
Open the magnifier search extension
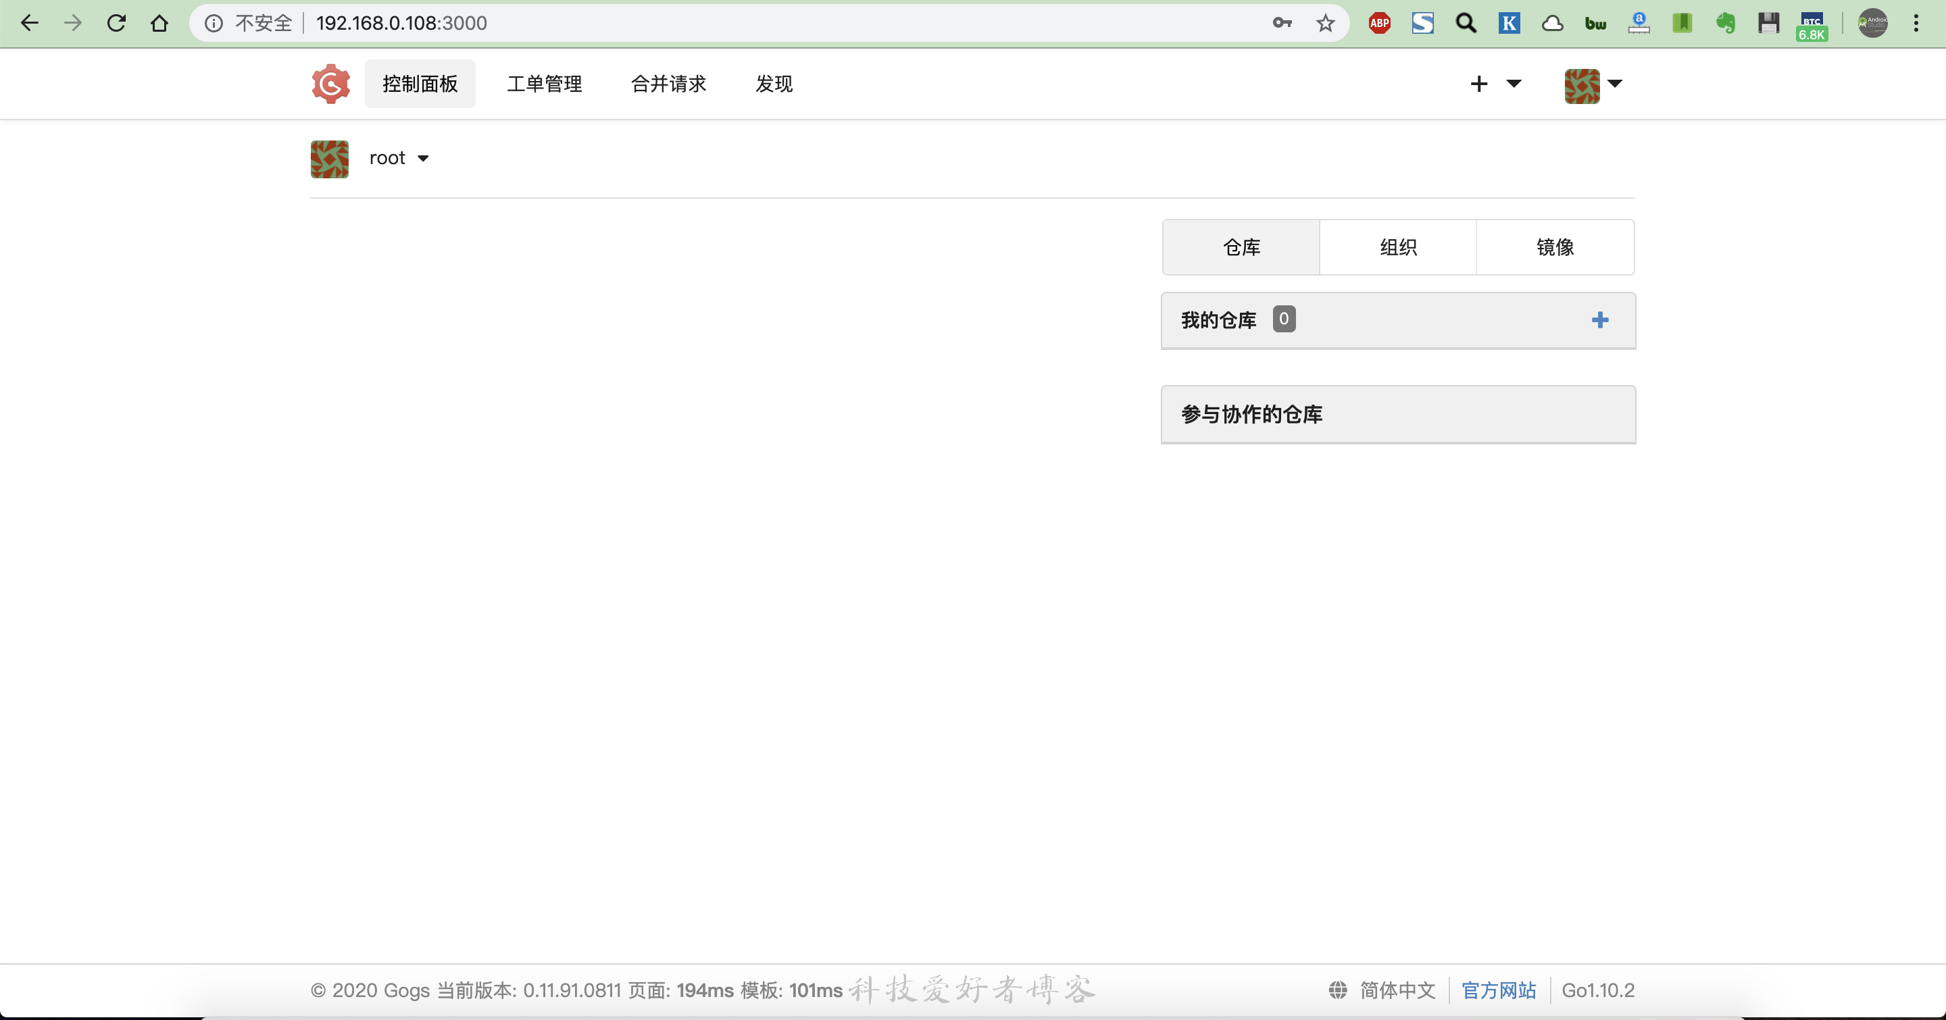coord(1466,24)
